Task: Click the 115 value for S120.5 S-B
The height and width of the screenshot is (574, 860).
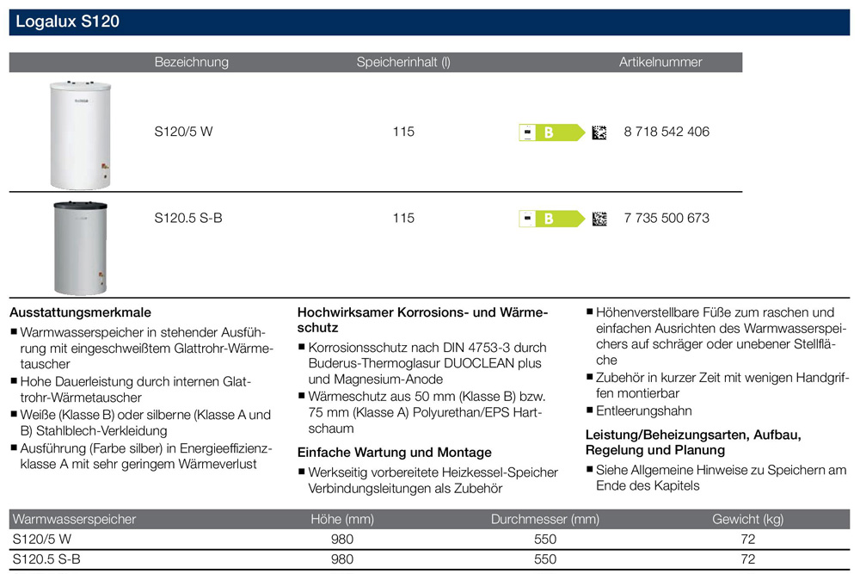Action: 403,218
